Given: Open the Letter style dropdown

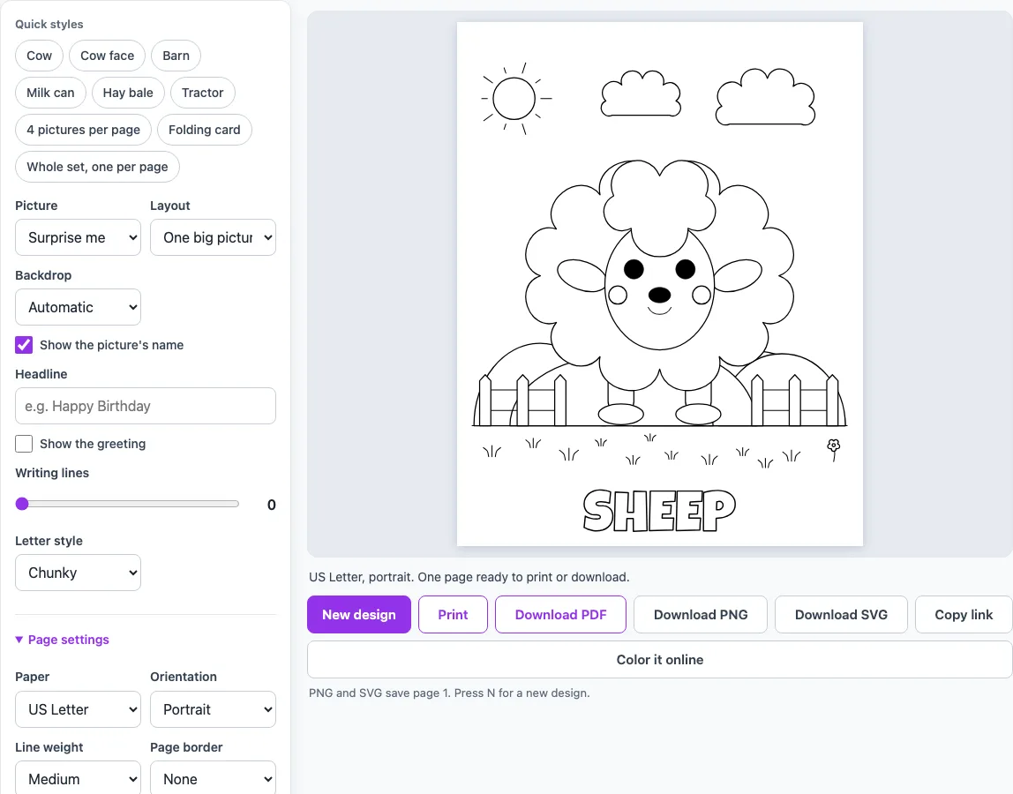Looking at the screenshot, I should click(x=79, y=573).
